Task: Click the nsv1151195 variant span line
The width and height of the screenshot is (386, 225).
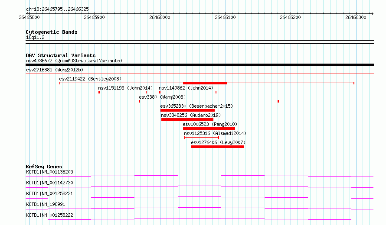Action: 123,92
